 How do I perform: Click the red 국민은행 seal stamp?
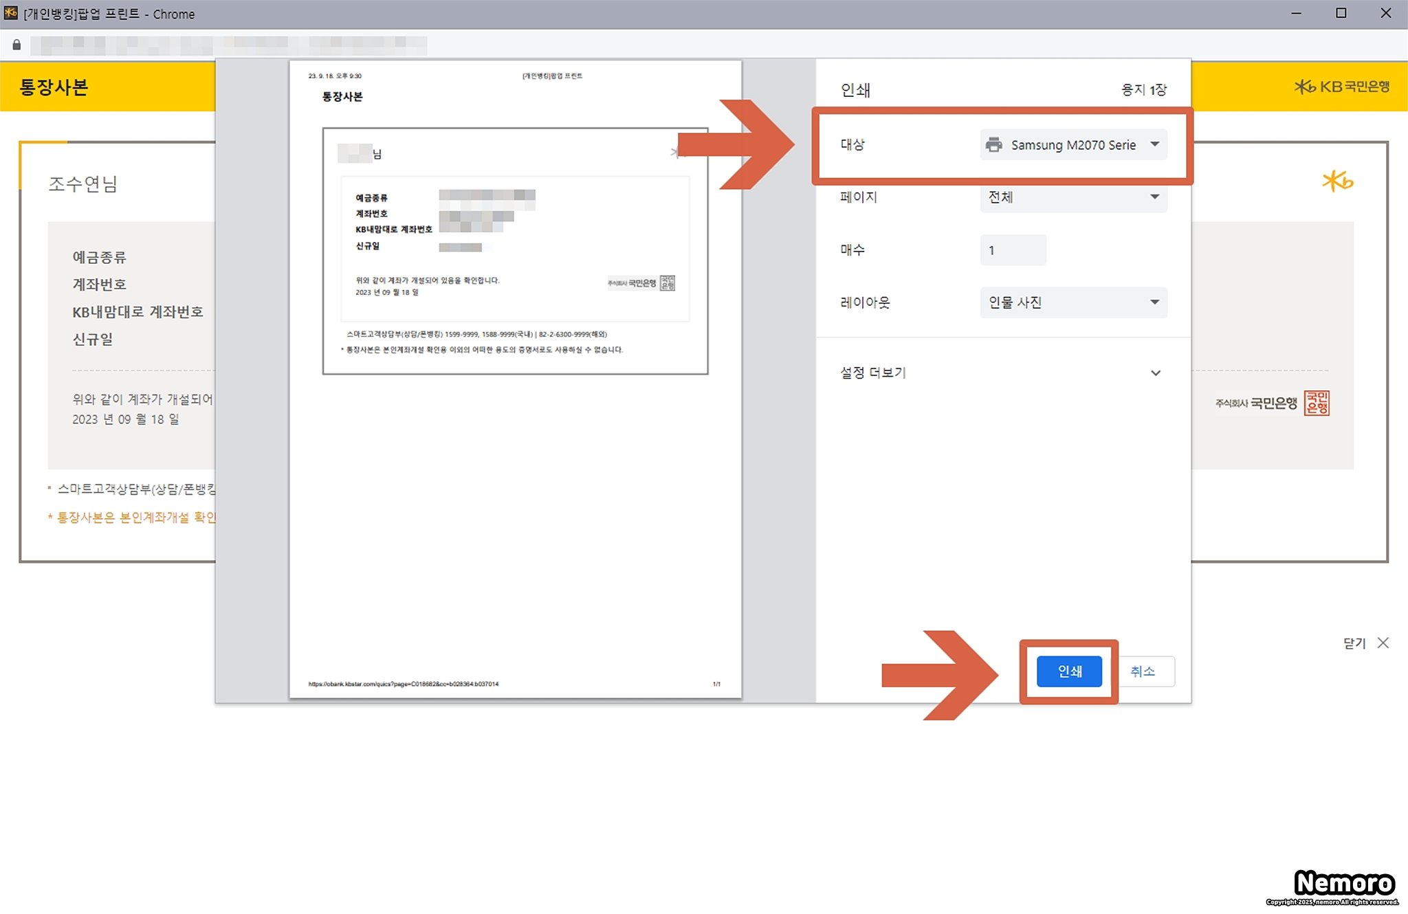click(x=1317, y=403)
